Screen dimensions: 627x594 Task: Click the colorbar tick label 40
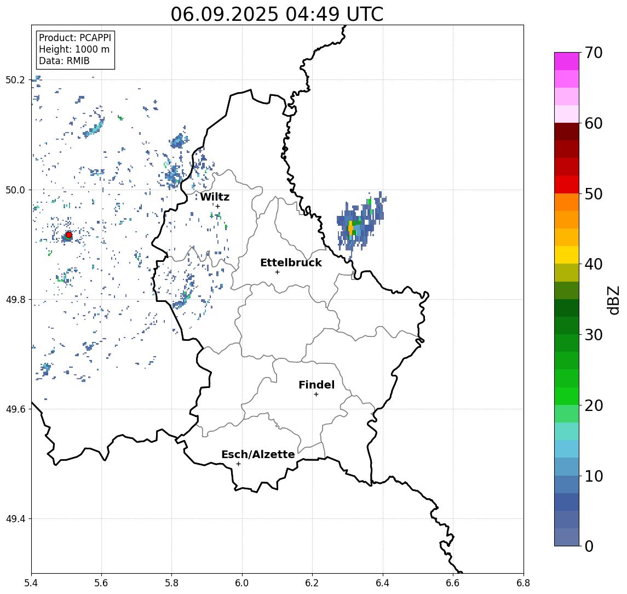594,264
